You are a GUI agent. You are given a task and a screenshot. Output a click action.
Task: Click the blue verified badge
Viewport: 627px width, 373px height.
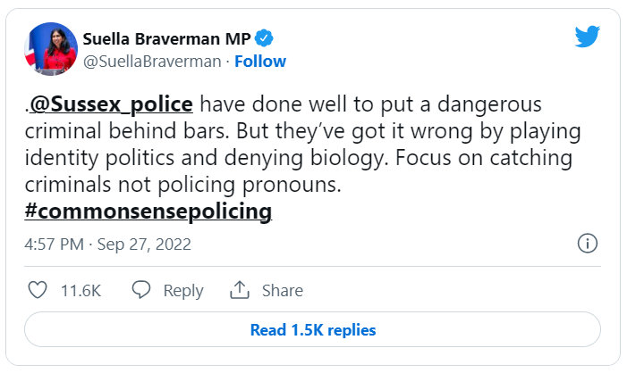point(265,37)
